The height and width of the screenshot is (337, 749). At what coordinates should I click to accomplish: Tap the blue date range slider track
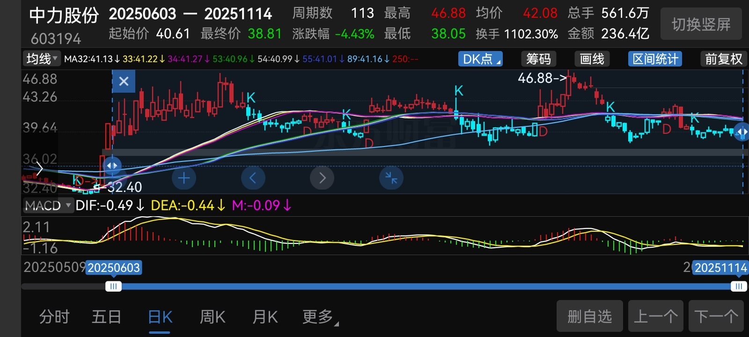tap(426, 286)
